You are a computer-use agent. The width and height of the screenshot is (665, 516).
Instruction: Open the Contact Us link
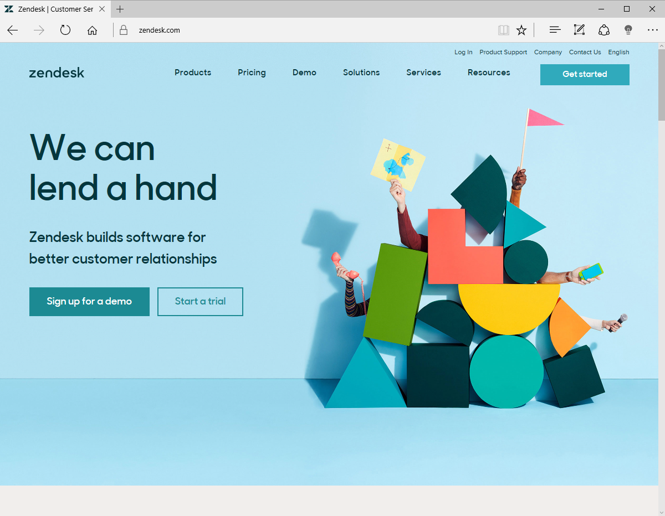coord(585,52)
